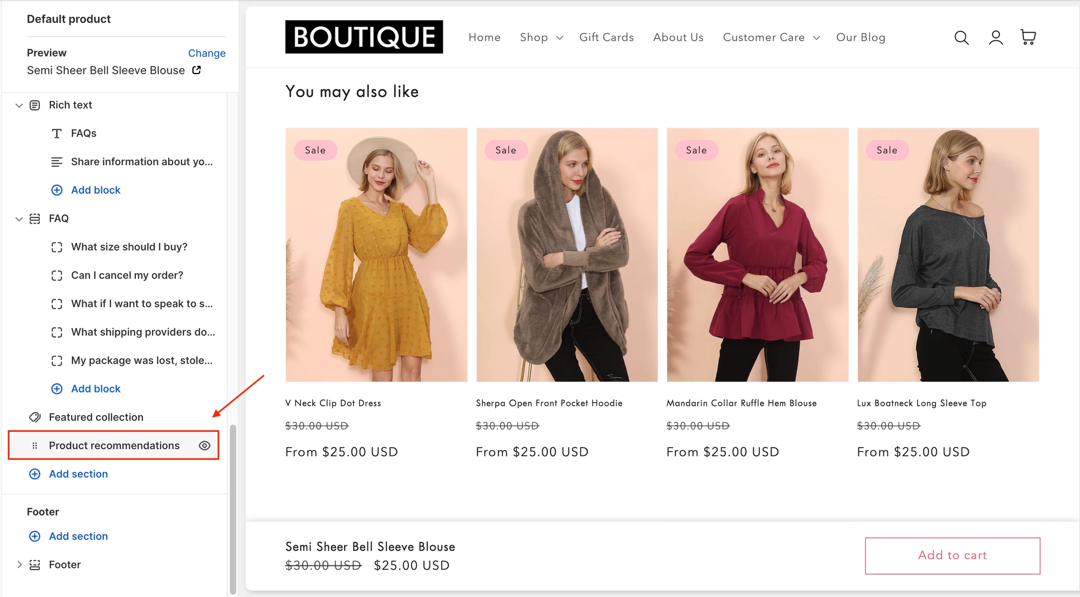Open the About Us menu item
This screenshot has width=1080, height=597.
tap(678, 37)
